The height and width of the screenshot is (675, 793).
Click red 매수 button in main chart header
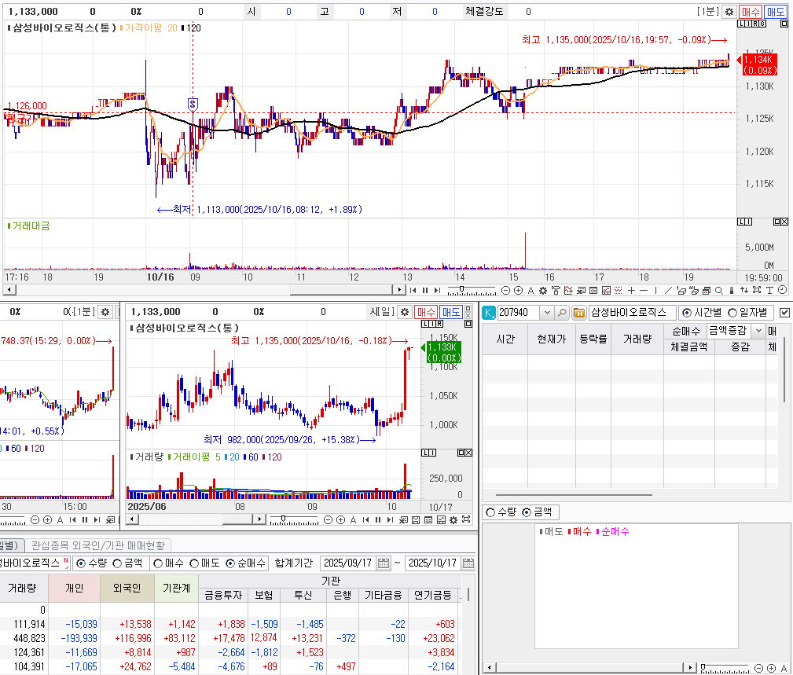[x=751, y=12]
